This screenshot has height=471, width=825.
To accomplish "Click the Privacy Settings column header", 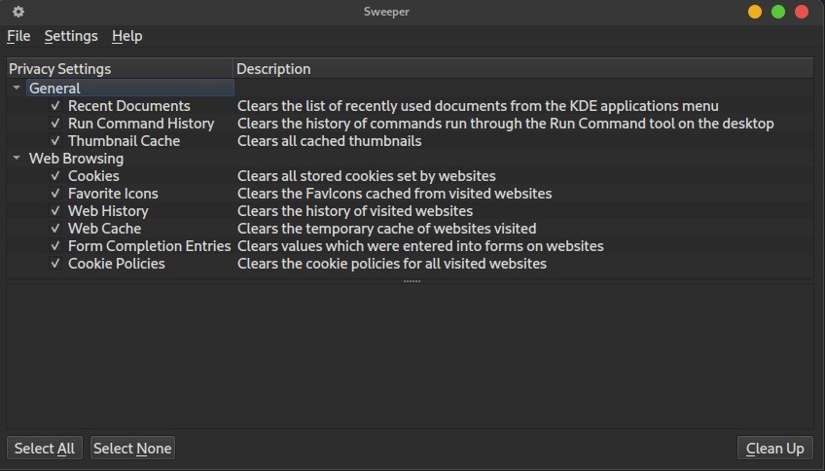I will (120, 68).
